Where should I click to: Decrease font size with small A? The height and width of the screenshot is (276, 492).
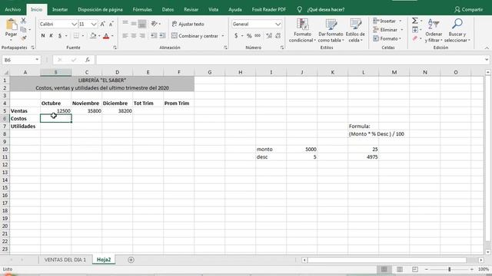(x=111, y=24)
